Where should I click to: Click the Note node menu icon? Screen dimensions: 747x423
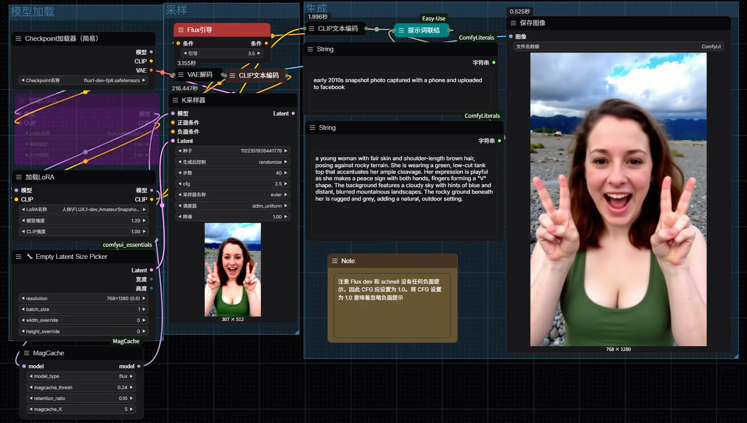pyautogui.click(x=335, y=261)
